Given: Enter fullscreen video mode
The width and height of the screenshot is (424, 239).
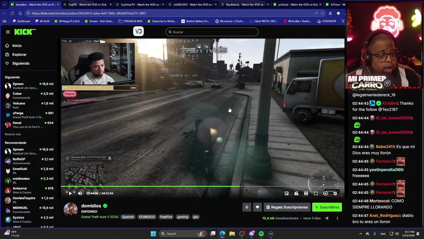Looking at the screenshot, I should 316,193.
